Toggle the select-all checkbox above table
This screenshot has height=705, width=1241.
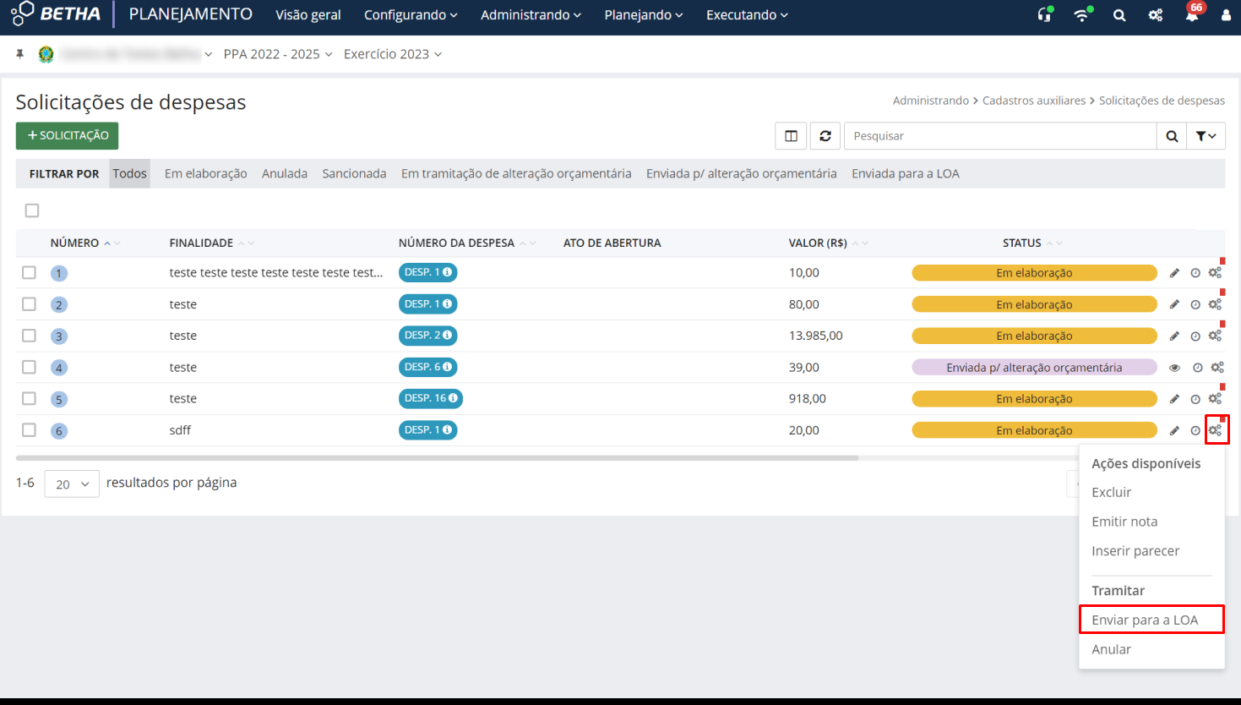[x=32, y=210]
